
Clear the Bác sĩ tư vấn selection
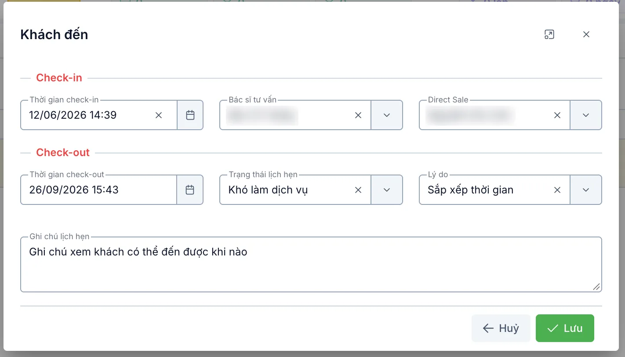tap(358, 115)
